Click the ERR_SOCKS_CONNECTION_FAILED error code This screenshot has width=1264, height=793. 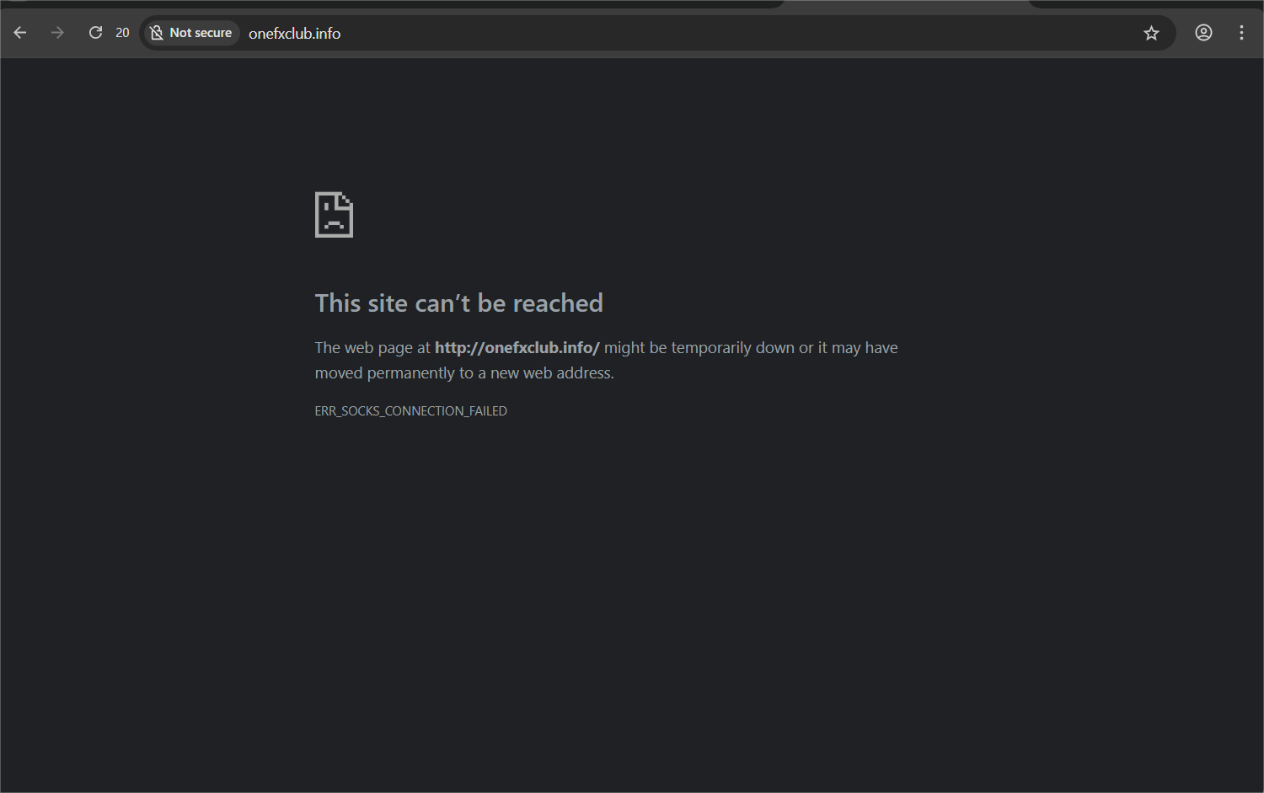coord(410,411)
